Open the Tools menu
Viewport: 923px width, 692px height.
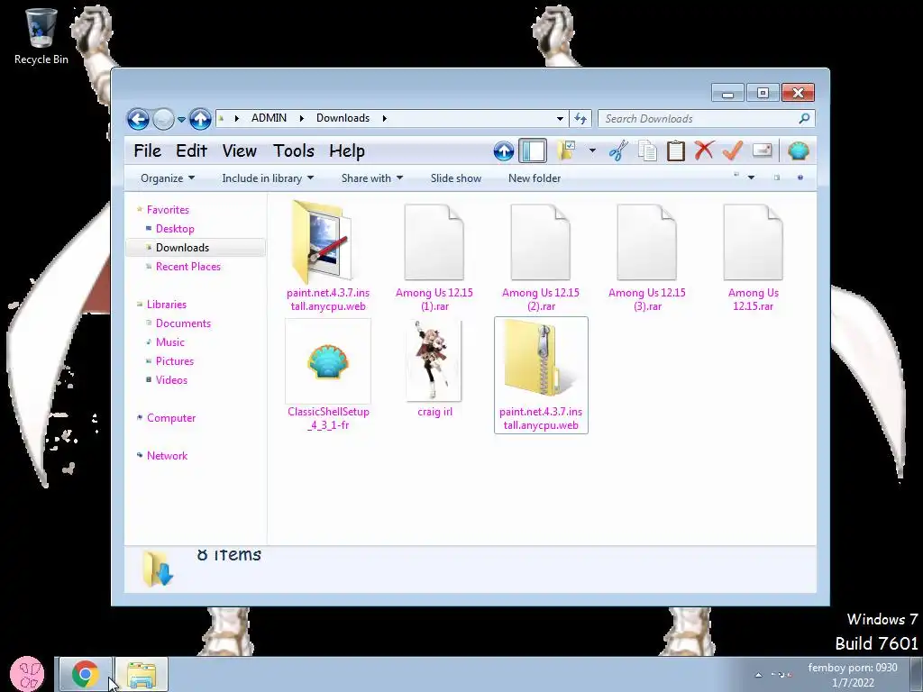(x=293, y=151)
